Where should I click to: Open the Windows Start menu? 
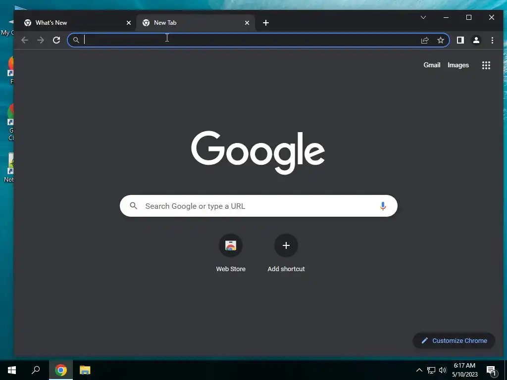pos(12,370)
